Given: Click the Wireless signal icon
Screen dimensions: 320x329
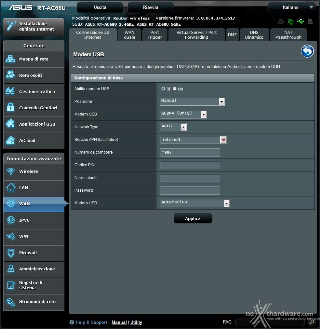Looking at the screenshot, I should click(10, 171).
